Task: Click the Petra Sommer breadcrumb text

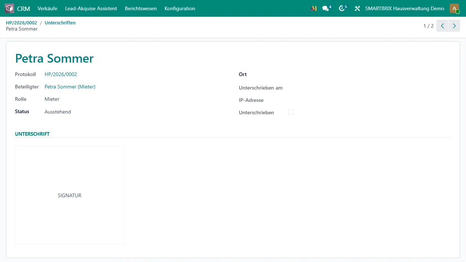Action: coord(22,29)
